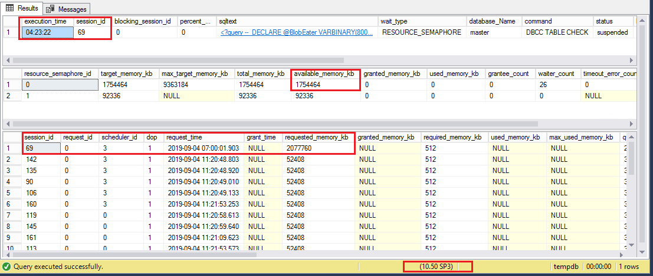Viewport: 653px width, 276px height.
Task: Click the 00:00:00 elapsed time in status bar
Action: [598, 267]
